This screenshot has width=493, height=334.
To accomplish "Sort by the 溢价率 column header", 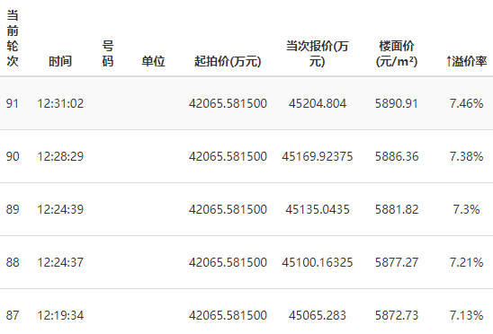I will 466,61.
